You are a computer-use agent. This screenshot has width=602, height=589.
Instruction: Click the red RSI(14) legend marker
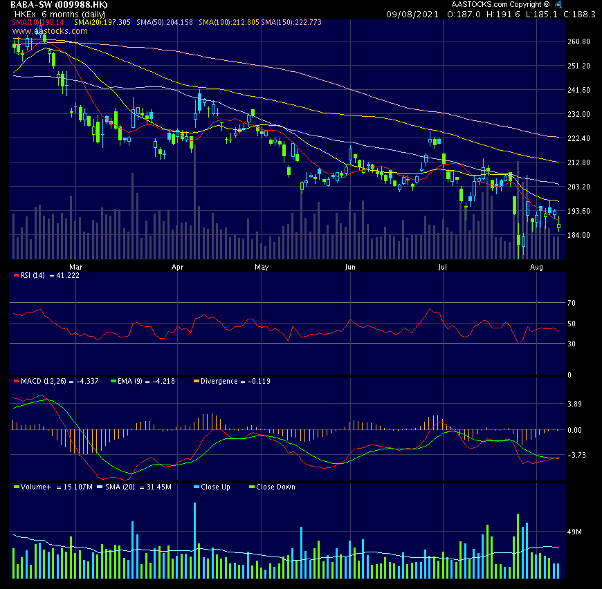tap(15, 275)
